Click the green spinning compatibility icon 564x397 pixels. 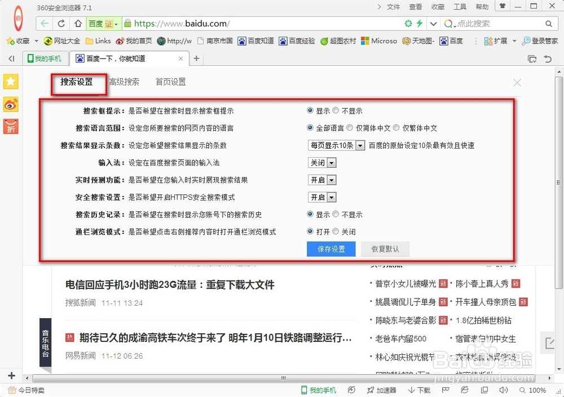[408, 24]
